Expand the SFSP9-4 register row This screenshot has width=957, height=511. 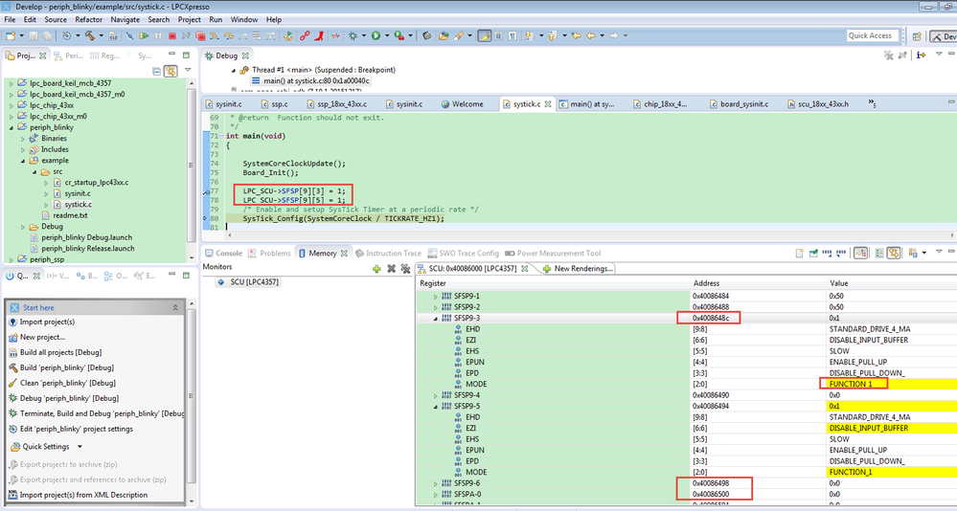coord(436,395)
